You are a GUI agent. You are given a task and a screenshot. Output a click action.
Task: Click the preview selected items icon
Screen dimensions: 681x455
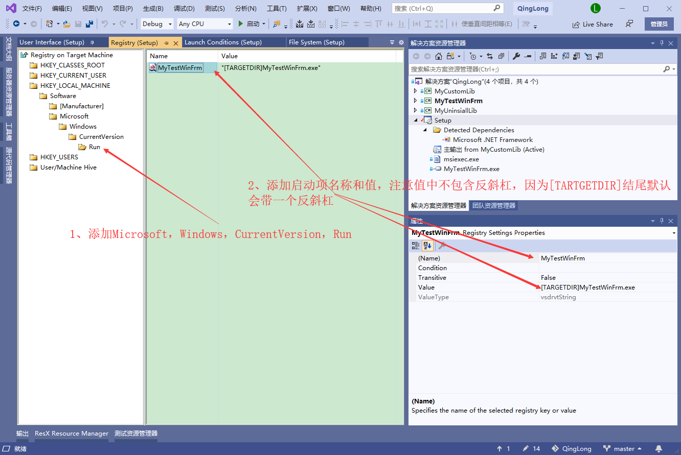coord(528,56)
